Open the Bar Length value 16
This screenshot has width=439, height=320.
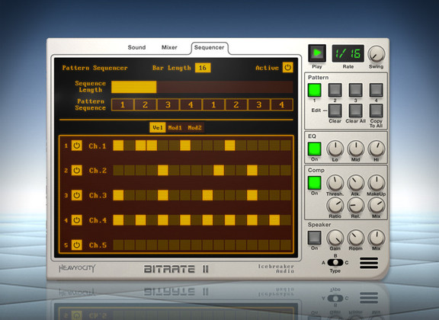(x=203, y=68)
